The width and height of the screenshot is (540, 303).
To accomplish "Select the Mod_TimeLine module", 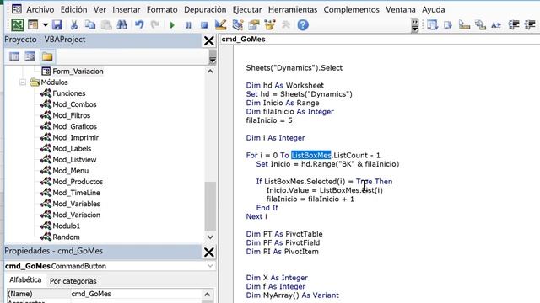I will (x=76, y=193).
